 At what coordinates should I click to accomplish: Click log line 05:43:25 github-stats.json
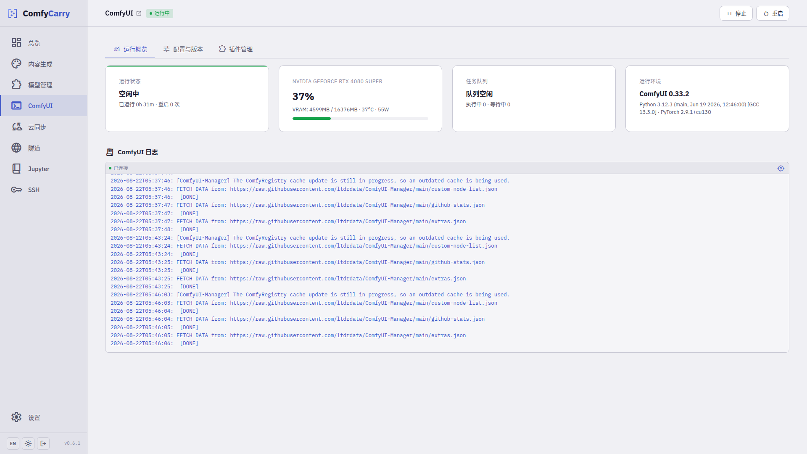point(298,262)
